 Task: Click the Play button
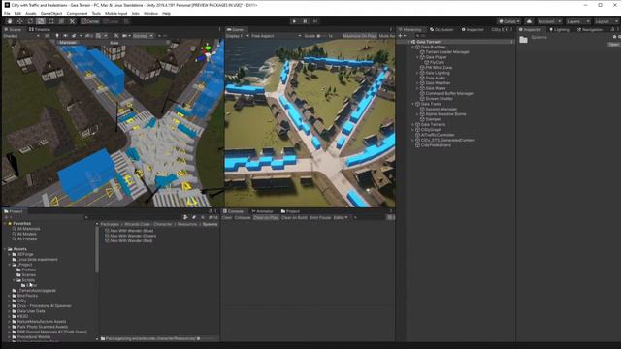[x=294, y=21]
